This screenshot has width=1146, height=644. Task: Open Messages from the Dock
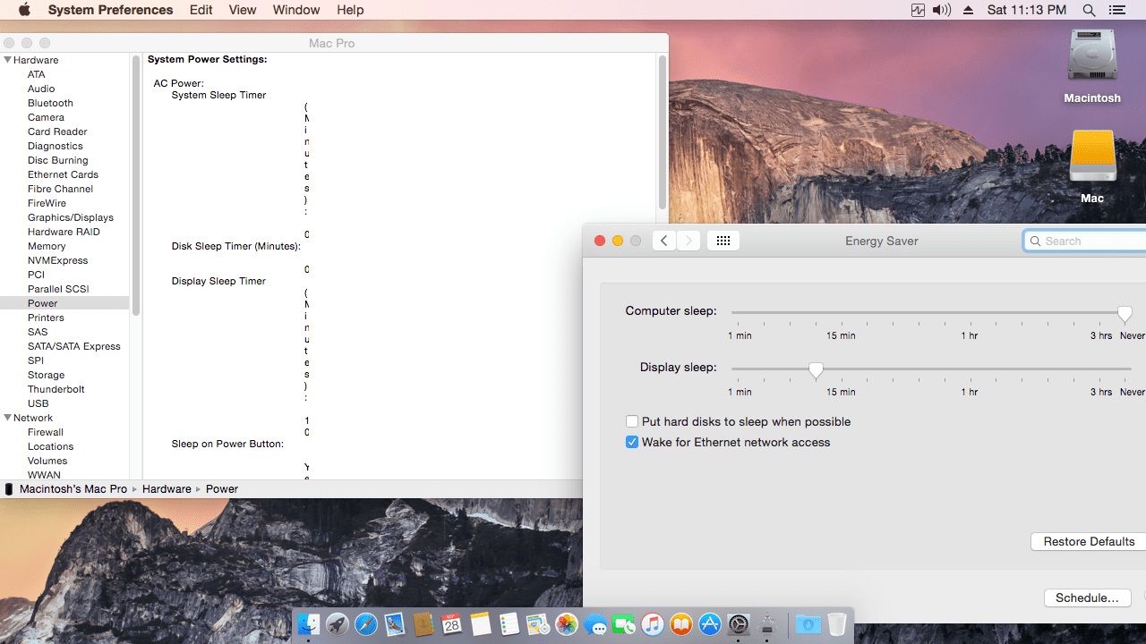click(595, 624)
